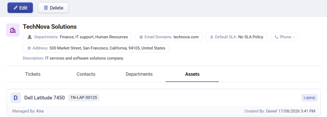Click the technova.com email domain value
The height and width of the screenshot is (117, 327).
[x=186, y=37]
